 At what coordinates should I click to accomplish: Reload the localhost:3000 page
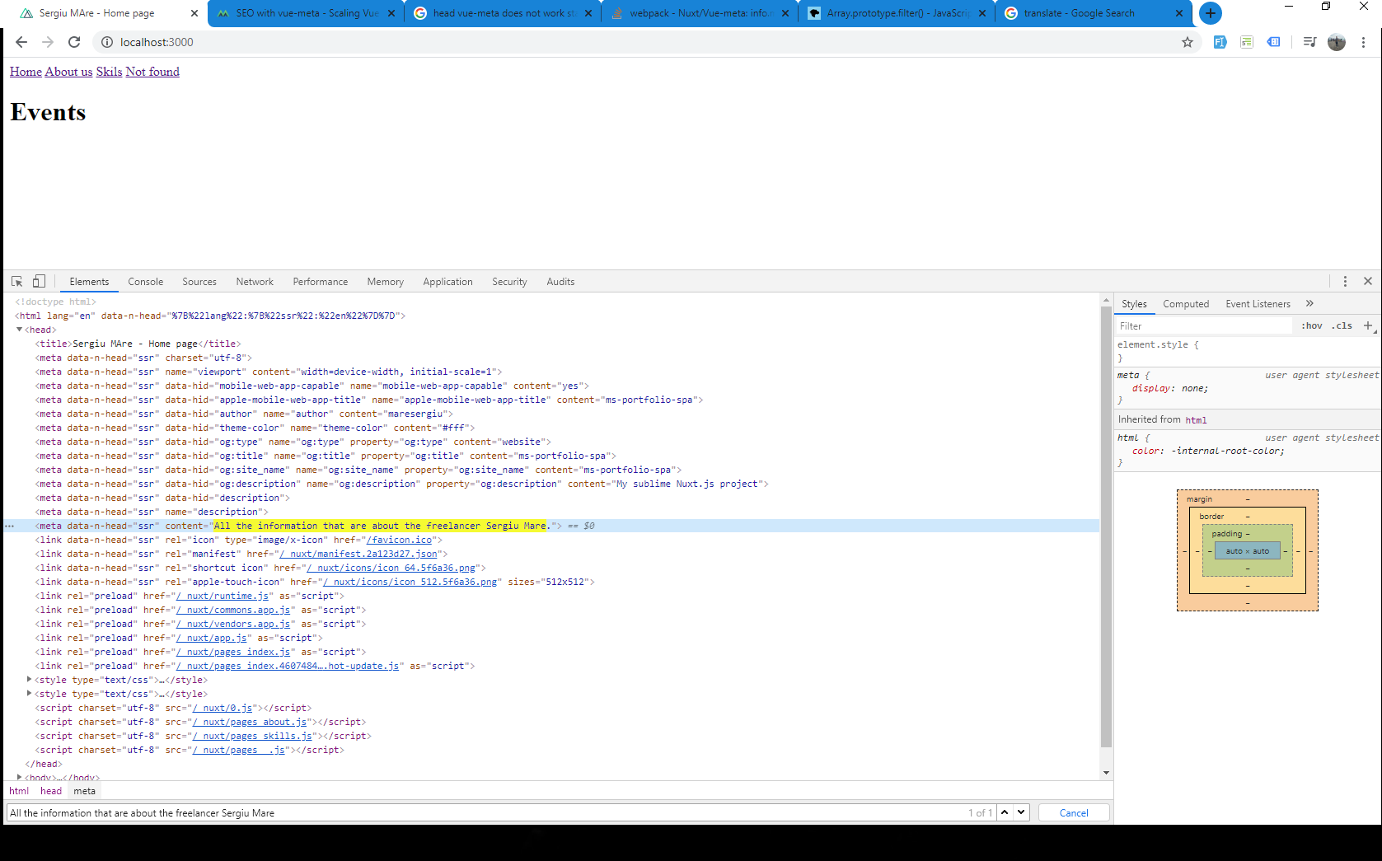tap(74, 42)
